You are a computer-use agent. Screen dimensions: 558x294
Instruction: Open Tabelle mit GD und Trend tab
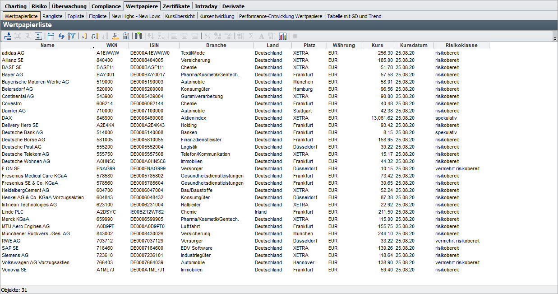pyautogui.click(x=354, y=16)
